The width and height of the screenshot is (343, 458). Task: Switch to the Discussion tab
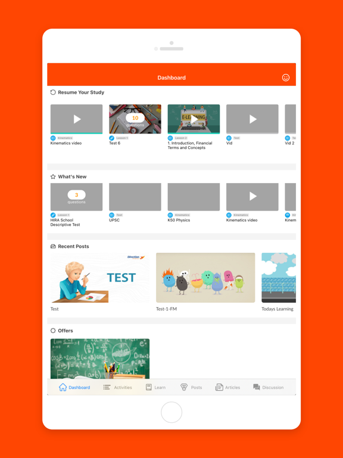[269, 387]
